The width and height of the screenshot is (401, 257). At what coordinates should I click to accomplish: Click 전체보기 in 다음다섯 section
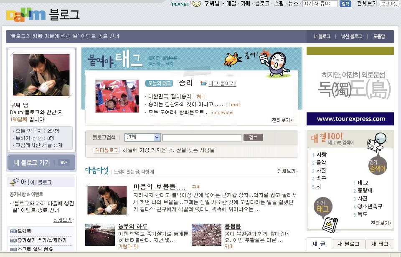(x=287, y=171)
